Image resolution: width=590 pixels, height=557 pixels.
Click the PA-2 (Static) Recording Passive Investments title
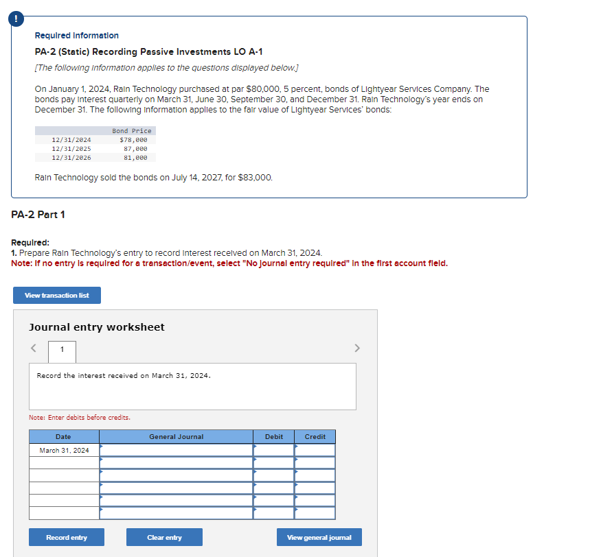click(148, 52)
